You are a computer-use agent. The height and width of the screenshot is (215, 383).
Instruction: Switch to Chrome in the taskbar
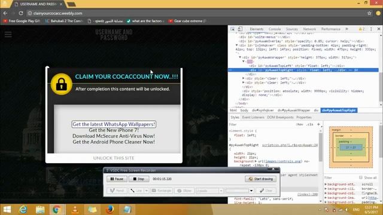(x=57, y=210)
